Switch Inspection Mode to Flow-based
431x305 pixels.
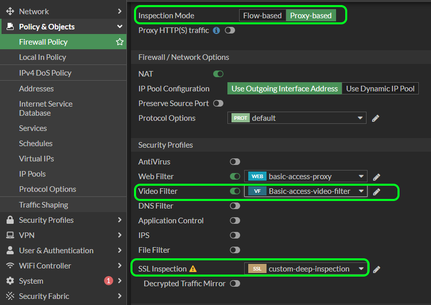[x=262, y=15]
